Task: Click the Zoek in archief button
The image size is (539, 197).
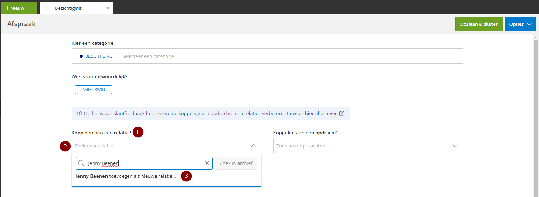Action: click(236, 163)
